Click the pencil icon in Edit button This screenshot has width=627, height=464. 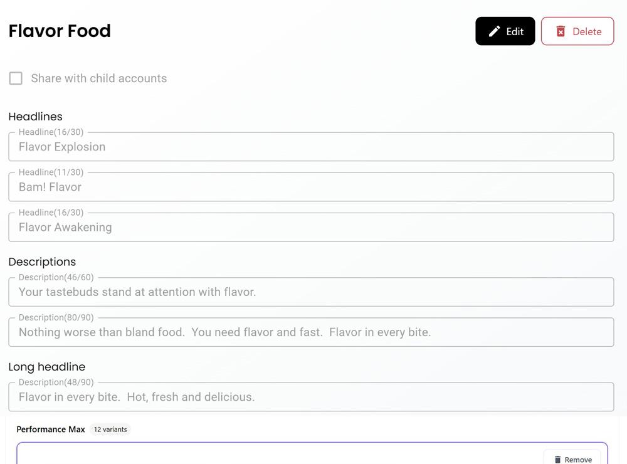495,31
